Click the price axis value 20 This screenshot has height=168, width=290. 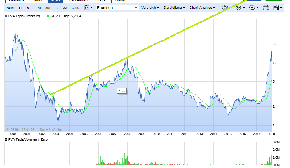pos(275,44)
